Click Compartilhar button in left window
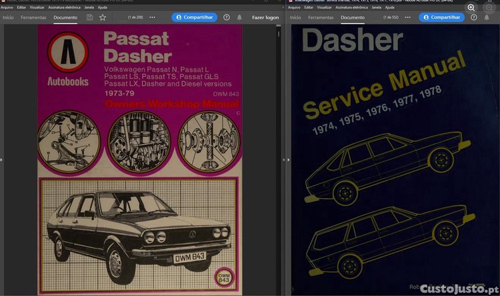The height and width of the screenshot is (296, 500). tap(195, 17)
